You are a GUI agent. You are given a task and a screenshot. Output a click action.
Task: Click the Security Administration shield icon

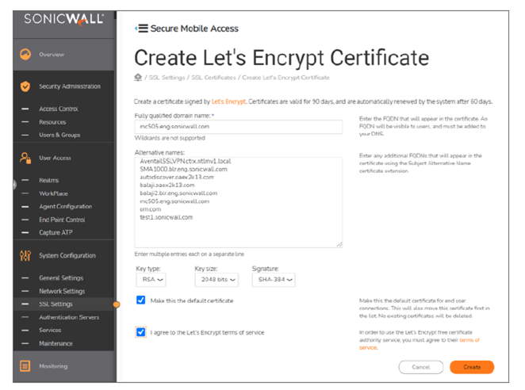25,86
